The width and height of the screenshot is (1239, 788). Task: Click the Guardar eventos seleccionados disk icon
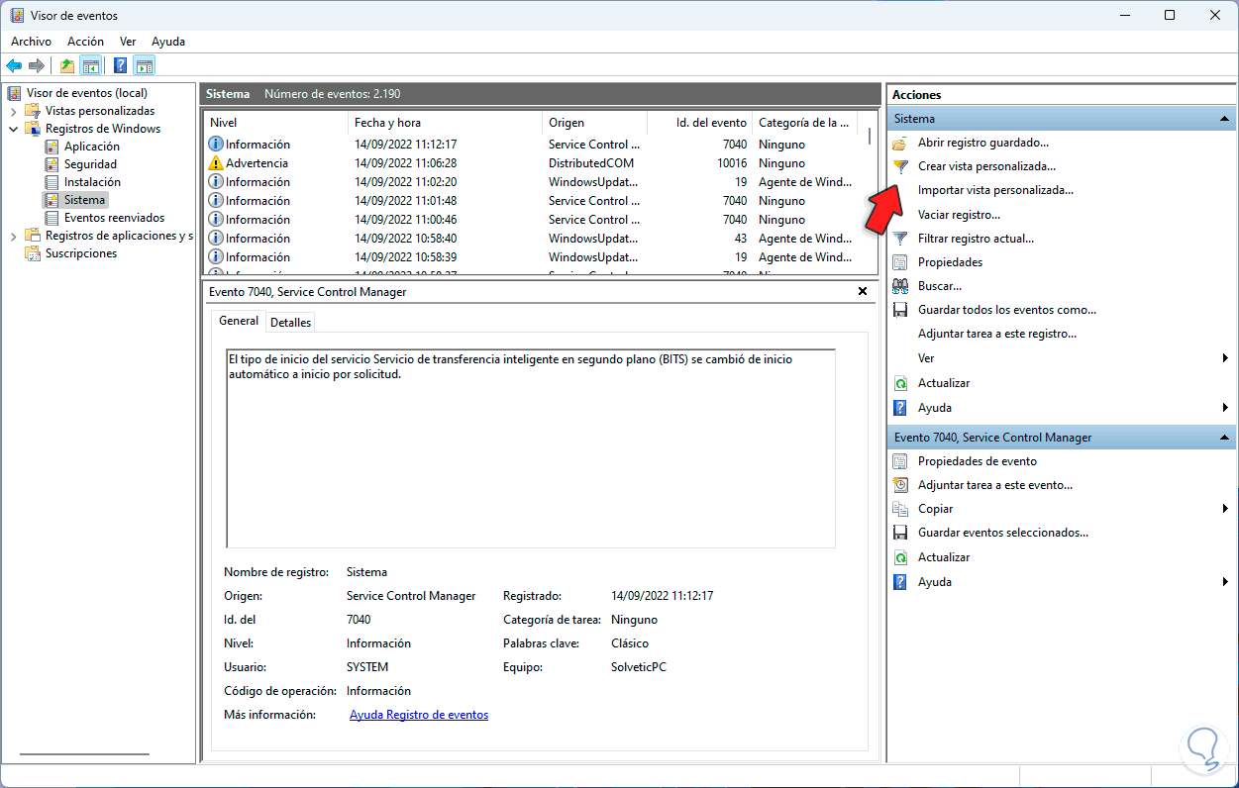tap(900, 533)
